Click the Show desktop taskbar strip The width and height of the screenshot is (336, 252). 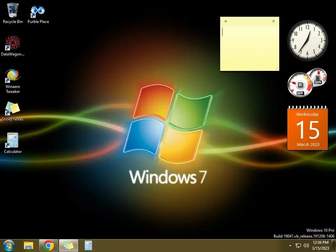pos(334,245)
